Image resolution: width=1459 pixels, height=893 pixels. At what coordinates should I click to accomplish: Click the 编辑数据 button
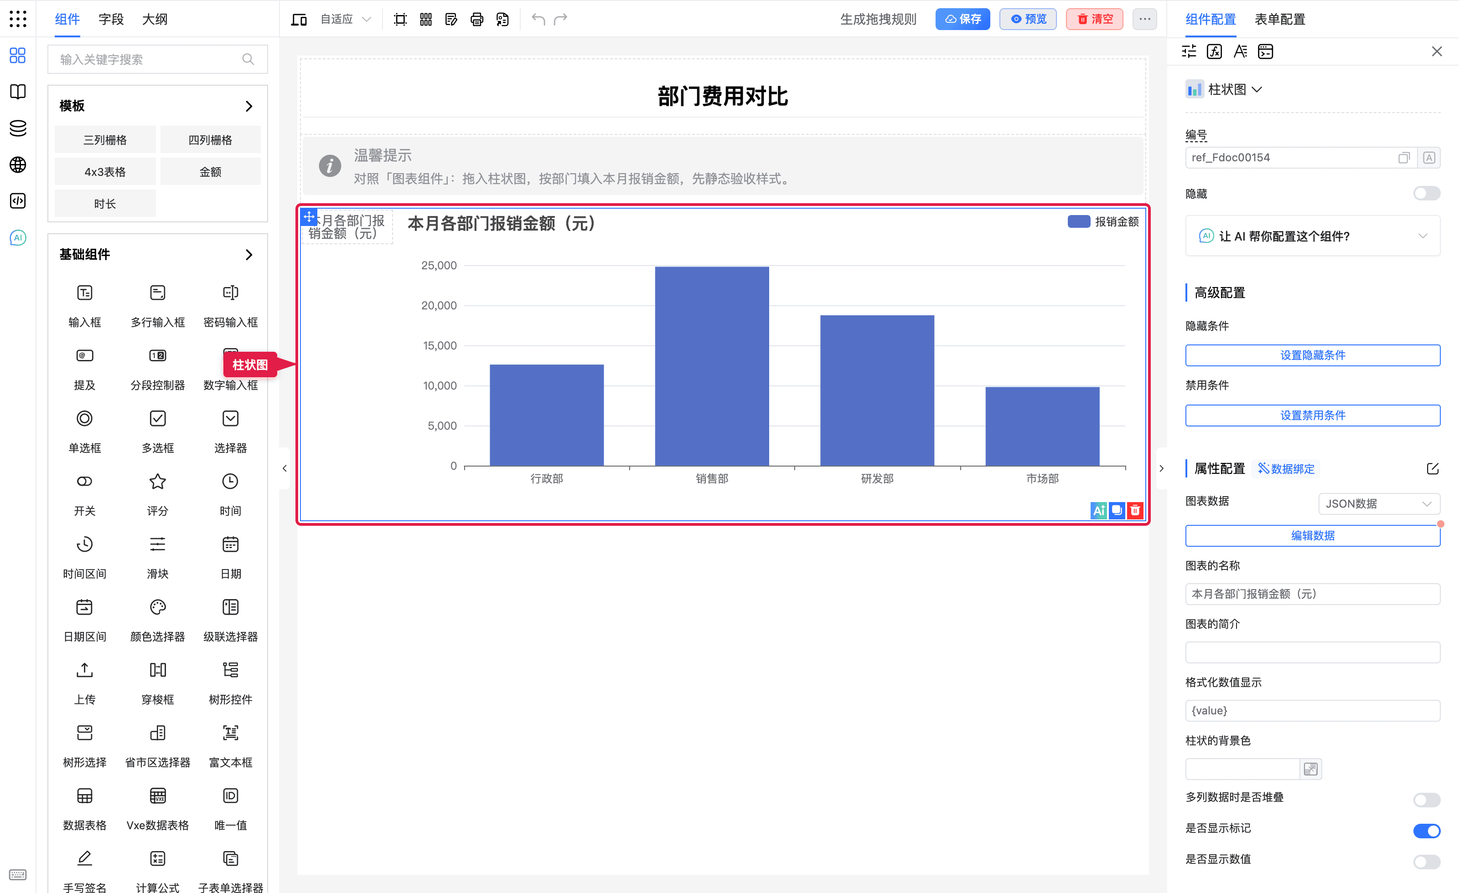pos(1313,535)
